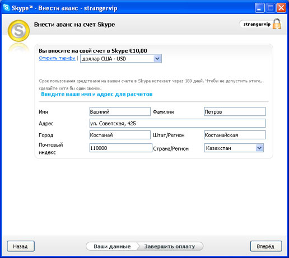Select the Ваши данные step

pyautogui.click(x=112, y=246)
